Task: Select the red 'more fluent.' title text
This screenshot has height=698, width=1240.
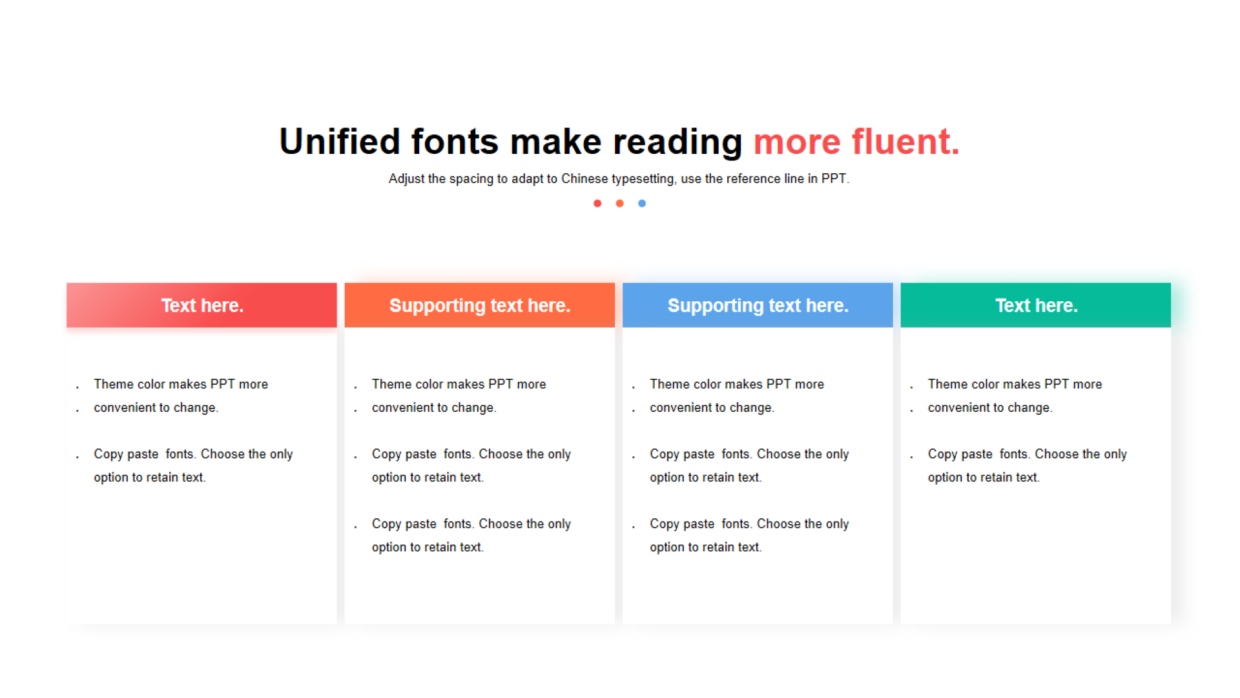Action: 856,142
